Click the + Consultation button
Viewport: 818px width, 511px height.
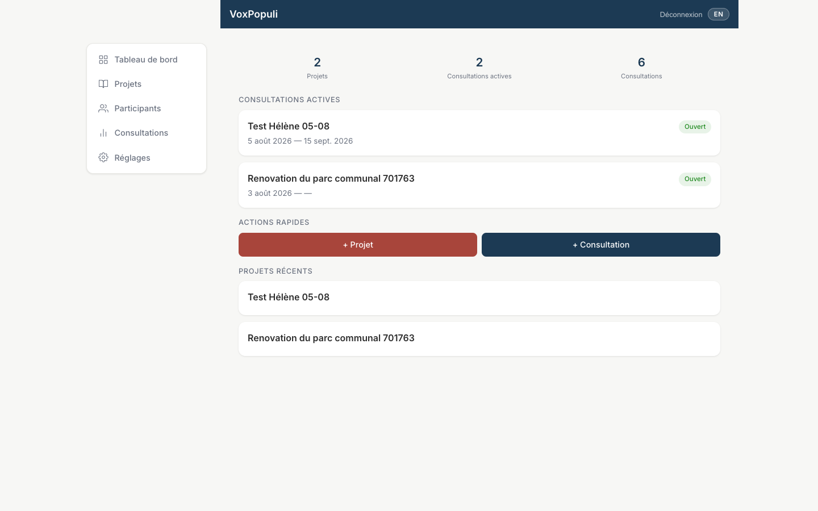[601, 245]
